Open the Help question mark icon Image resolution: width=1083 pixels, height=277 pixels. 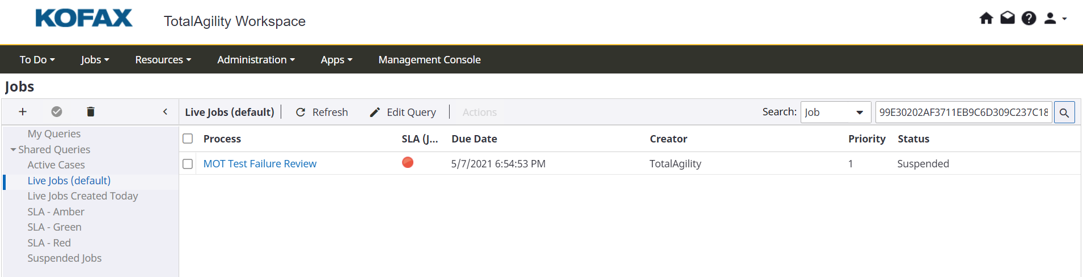(x=1029, y=19)
